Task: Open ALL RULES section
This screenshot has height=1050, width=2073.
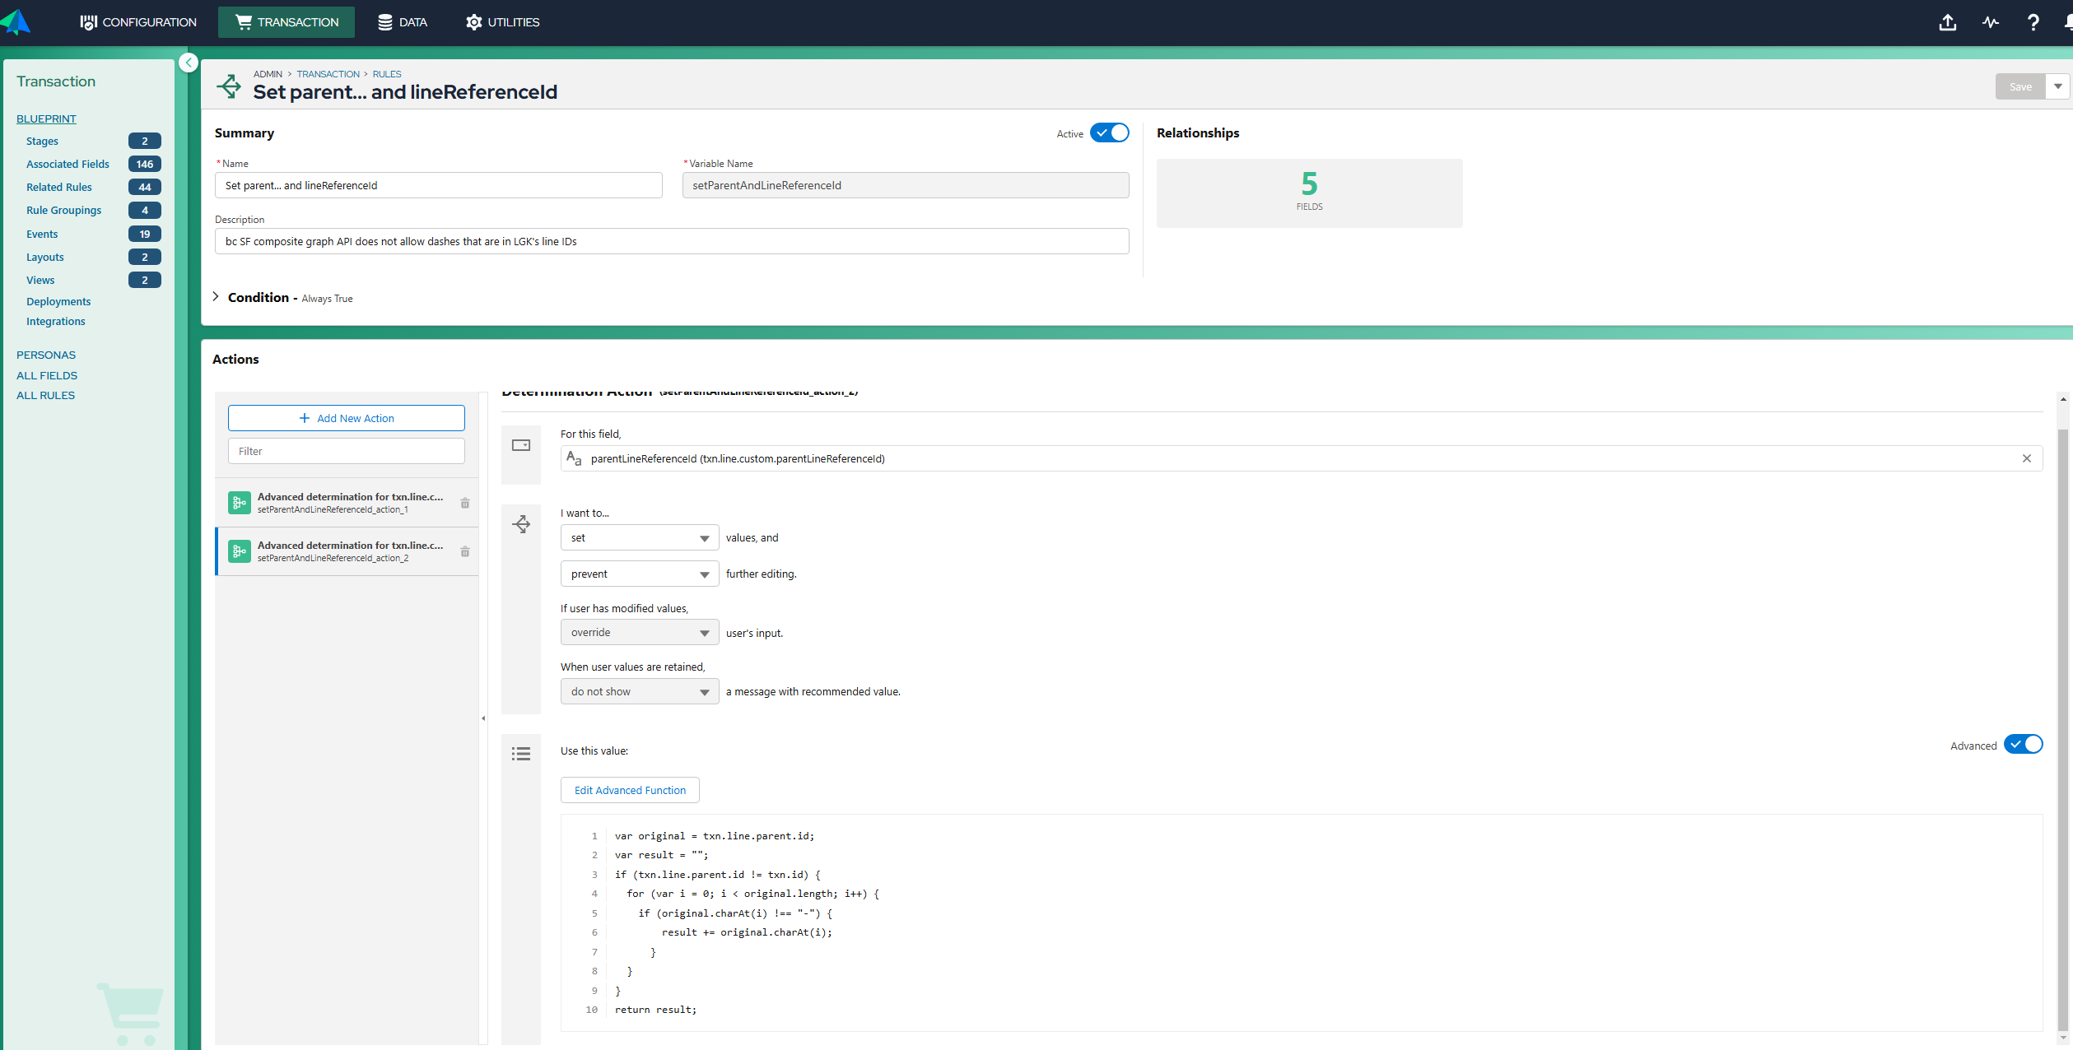Action: (x=45, y=396)
